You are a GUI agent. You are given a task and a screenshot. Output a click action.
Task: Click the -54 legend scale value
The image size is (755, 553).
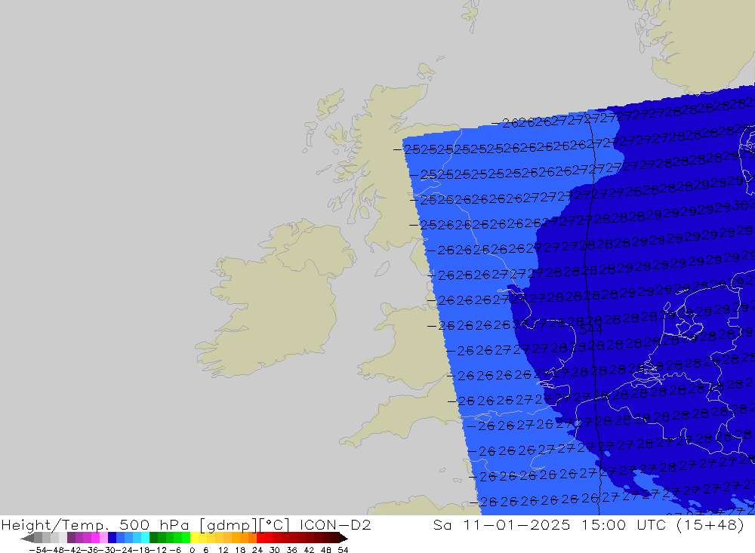click(x=38, y=550)
